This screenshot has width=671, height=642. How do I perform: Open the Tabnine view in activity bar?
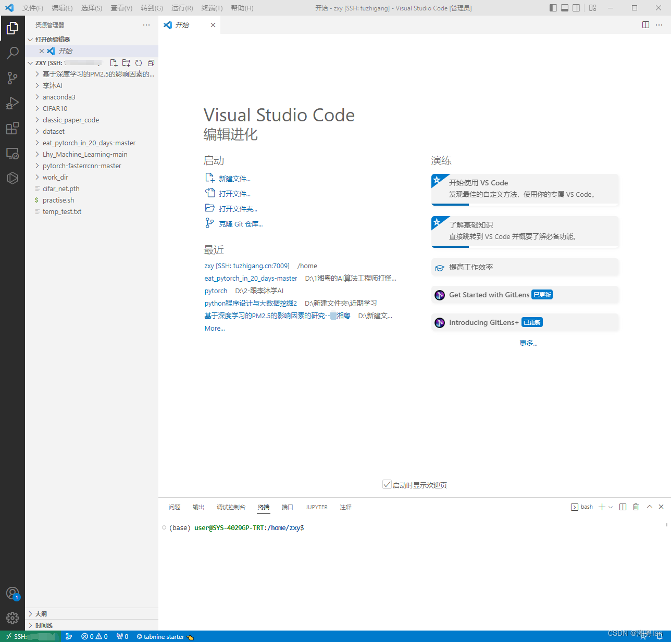click(x=13, y=178)
